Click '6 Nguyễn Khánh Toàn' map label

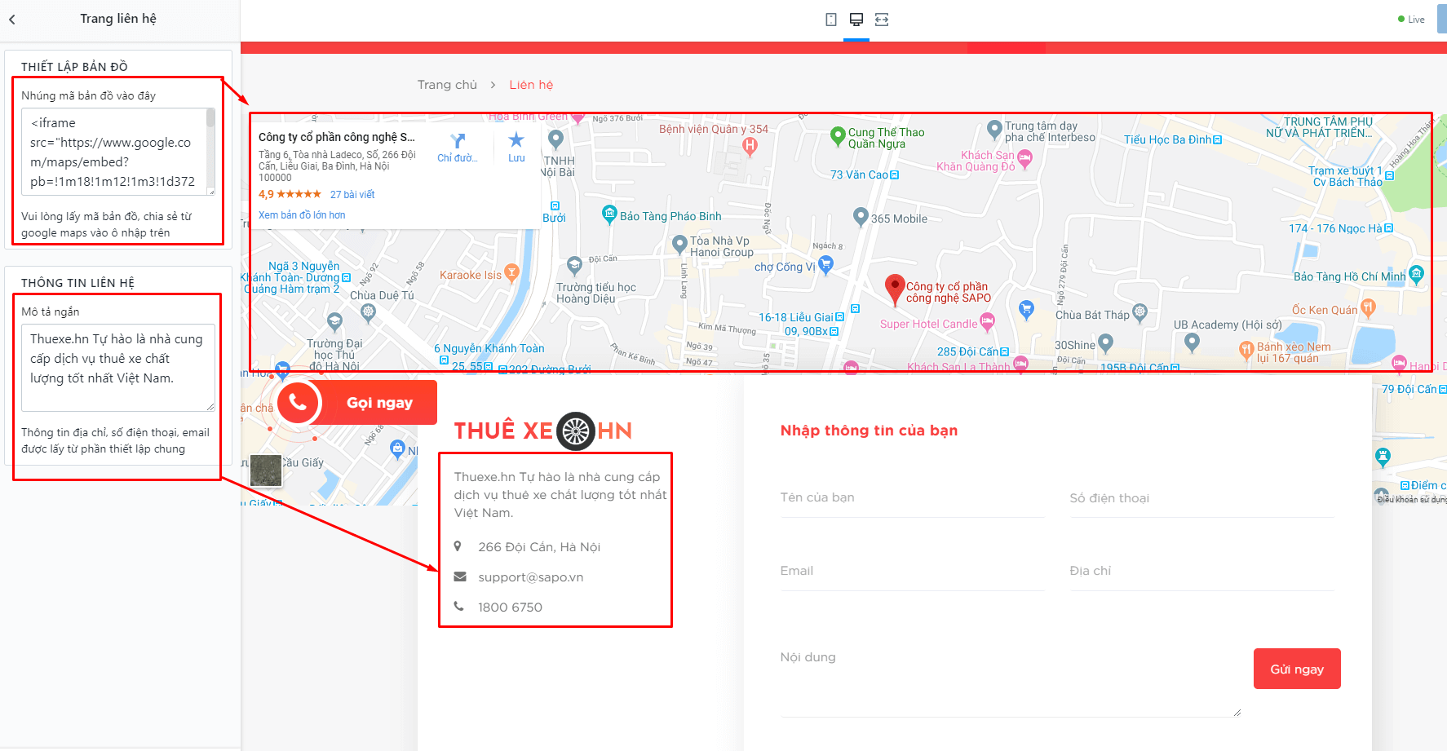[x=489, y=348]
